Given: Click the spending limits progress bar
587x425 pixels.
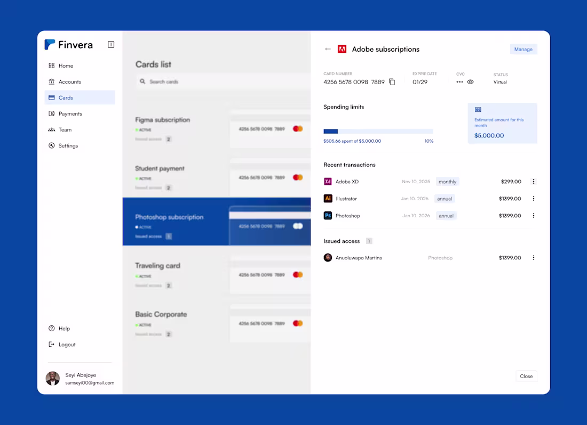Looking at the screenshot, I should click(378, 132).
